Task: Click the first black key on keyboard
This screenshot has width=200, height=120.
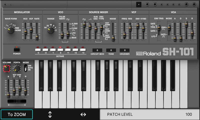Action: (41, 75)
